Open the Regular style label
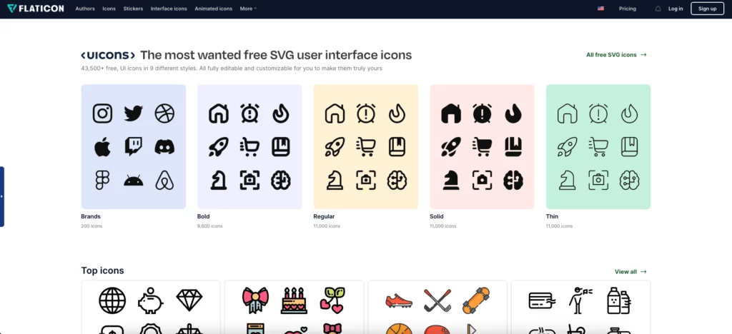Viewport: 732px width, 334px height. tap(324, 217)
